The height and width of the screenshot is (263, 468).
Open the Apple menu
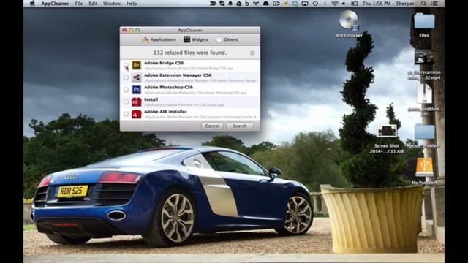click(32, 4)
